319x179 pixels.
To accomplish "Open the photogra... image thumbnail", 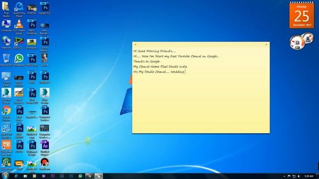I will coord(31,44).
